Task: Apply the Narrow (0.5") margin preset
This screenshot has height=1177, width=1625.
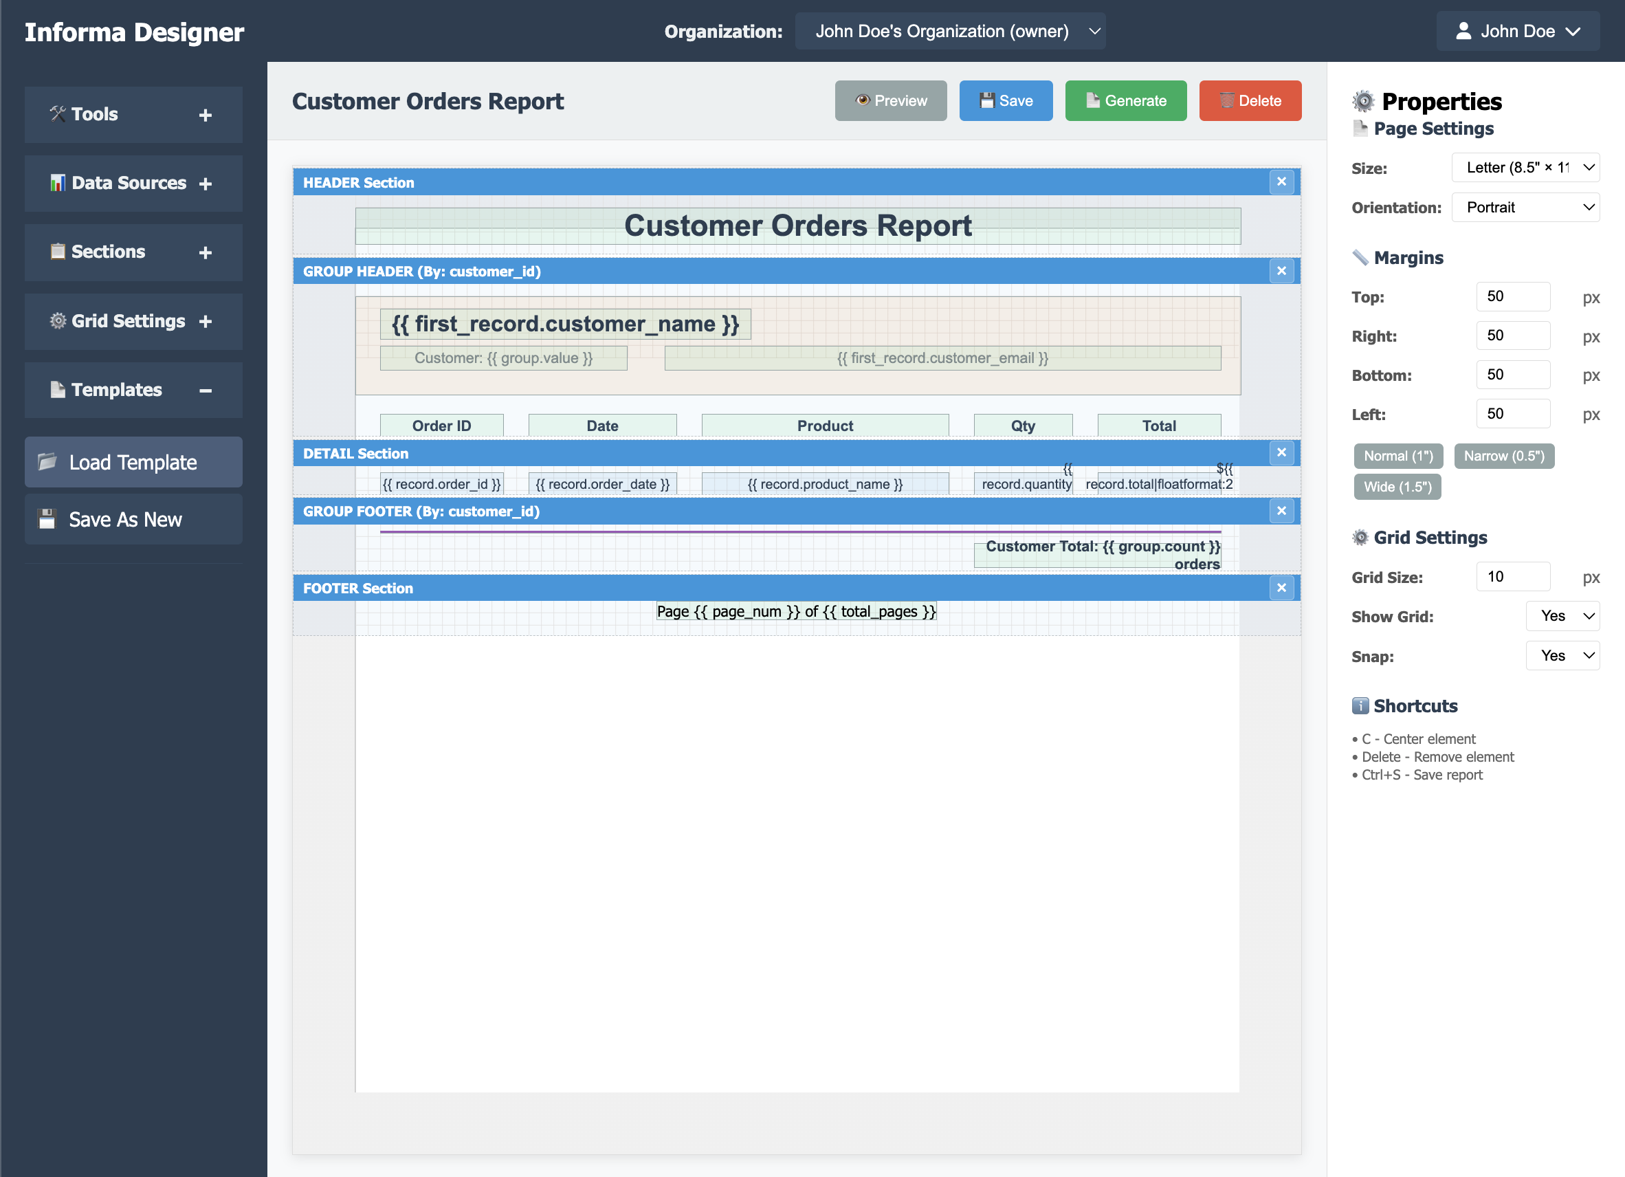Action: 1503,456
